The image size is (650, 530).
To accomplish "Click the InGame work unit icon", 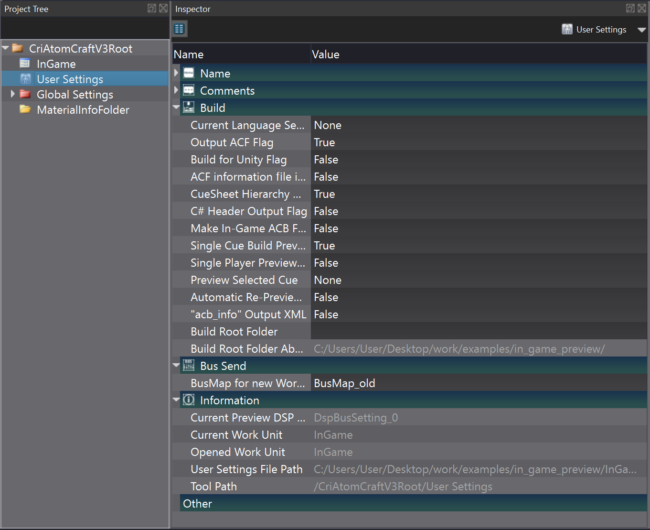I will pos(25,64).
